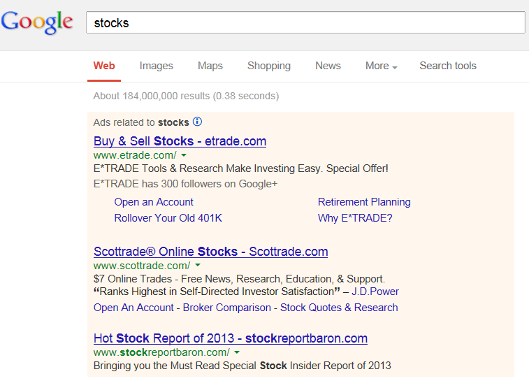The image size is (529, 388).
Task: Click 'E*TRADE Tools & Research' description line
Action: [x=241, y=168]
